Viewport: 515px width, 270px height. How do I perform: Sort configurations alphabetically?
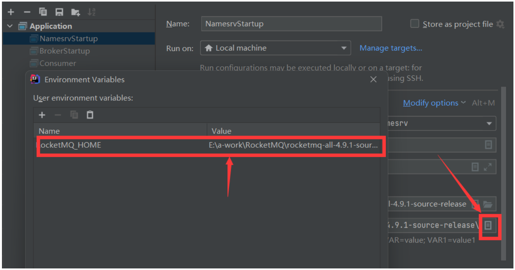(x=91, y=12)
